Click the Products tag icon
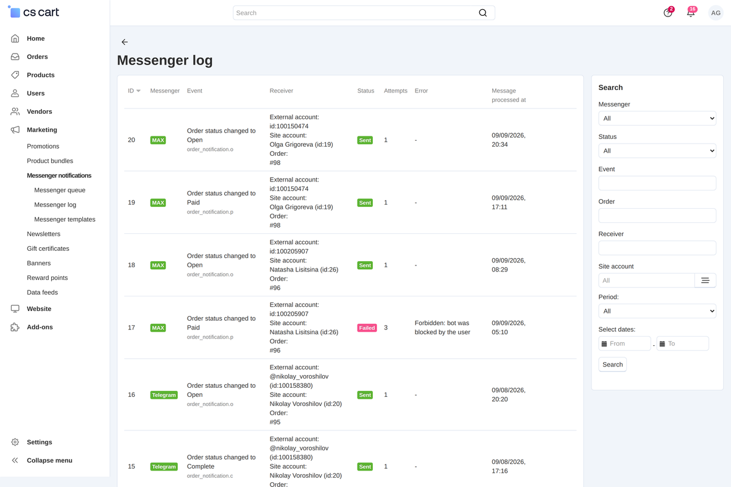 (15, 75)
